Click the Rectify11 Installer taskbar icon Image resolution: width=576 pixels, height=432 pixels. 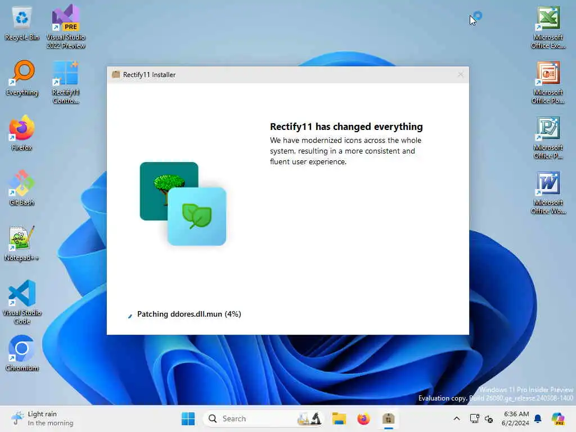pos(388,418)
